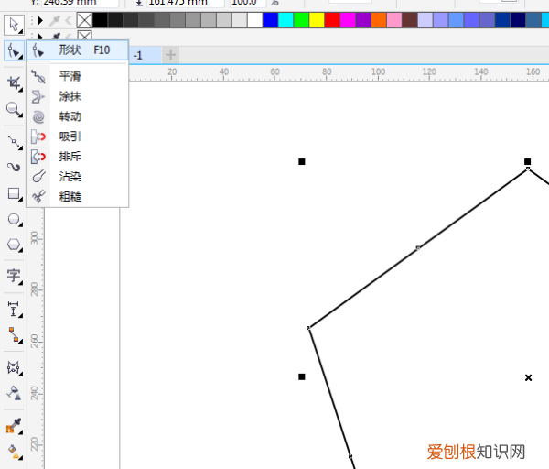The width and height of the screenshot is (549, 469).
Task: Choose 转动 twirl tool from flyout
Action: [x=70, y=116]
